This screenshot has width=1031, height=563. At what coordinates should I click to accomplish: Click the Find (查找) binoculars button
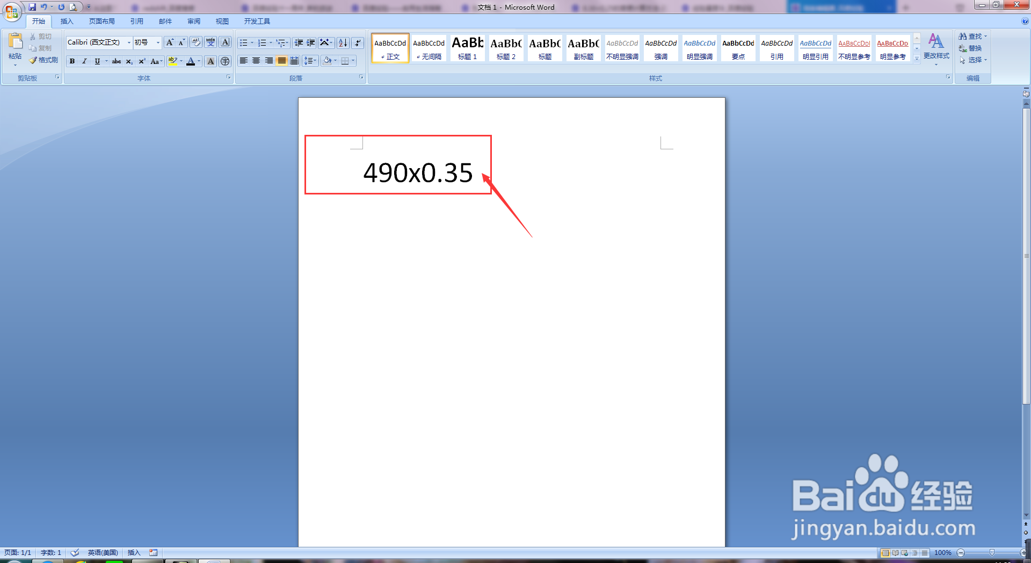click(972, 37)
